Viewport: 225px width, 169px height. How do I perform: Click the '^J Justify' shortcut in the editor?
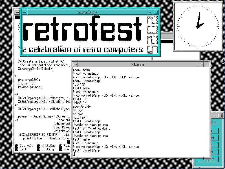click(45, 149)
